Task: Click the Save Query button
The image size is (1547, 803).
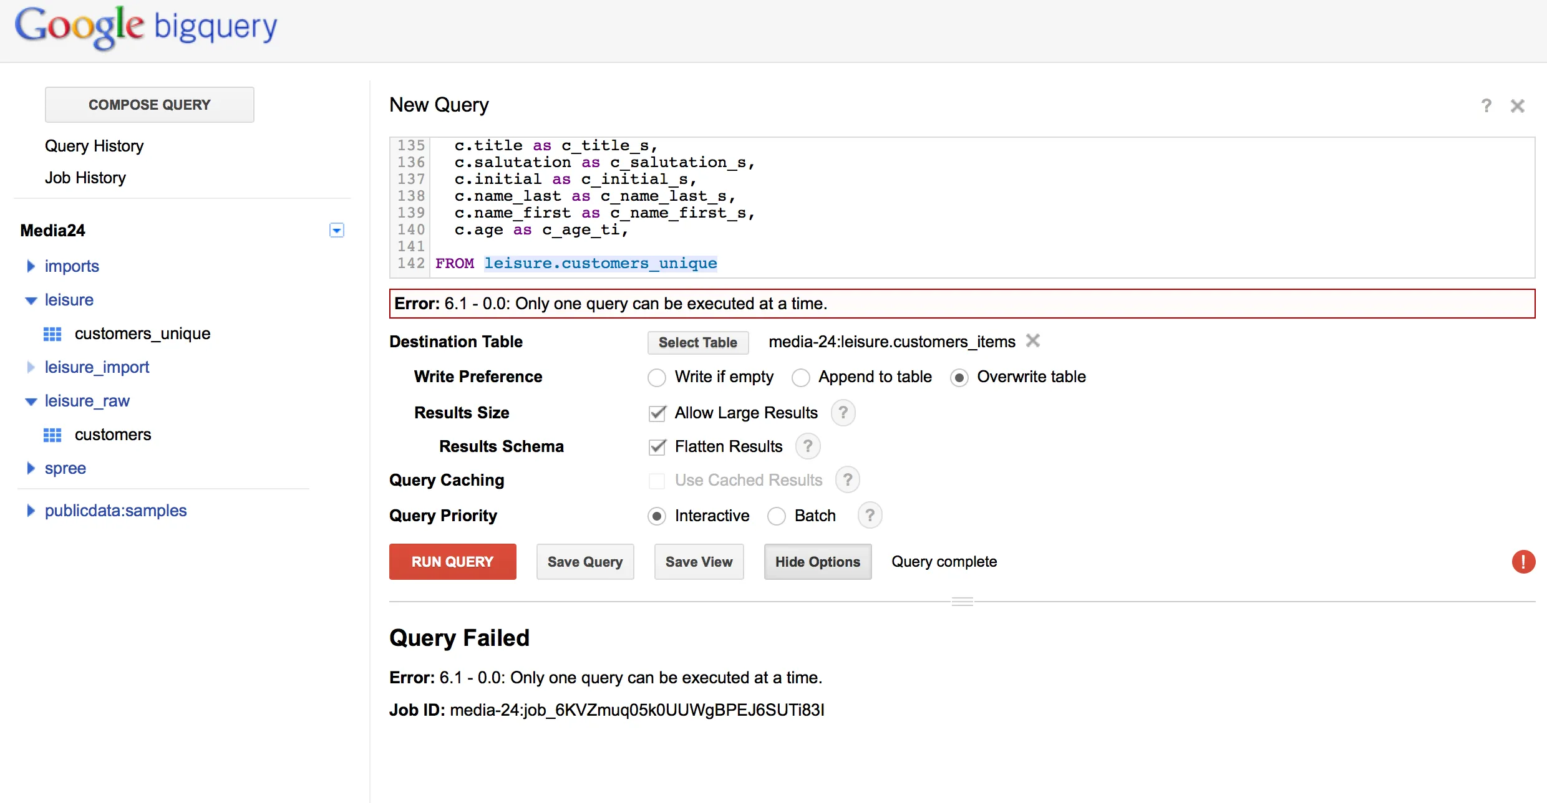Action: click(585, 562)
